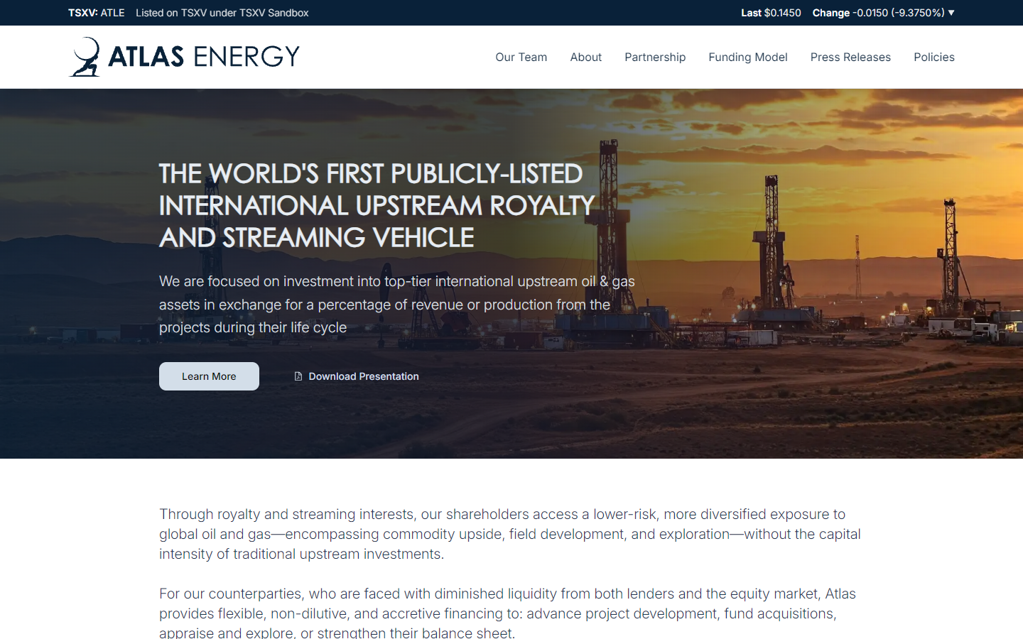Viewport: 1023px width, 639px height.
Task: Navigate to Policies
Action: [933, 57]
